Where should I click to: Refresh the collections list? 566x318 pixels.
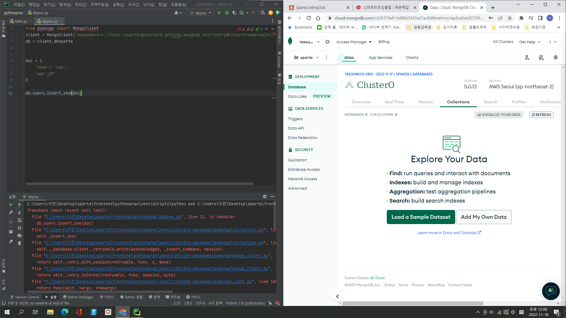[x=541, y=115]
